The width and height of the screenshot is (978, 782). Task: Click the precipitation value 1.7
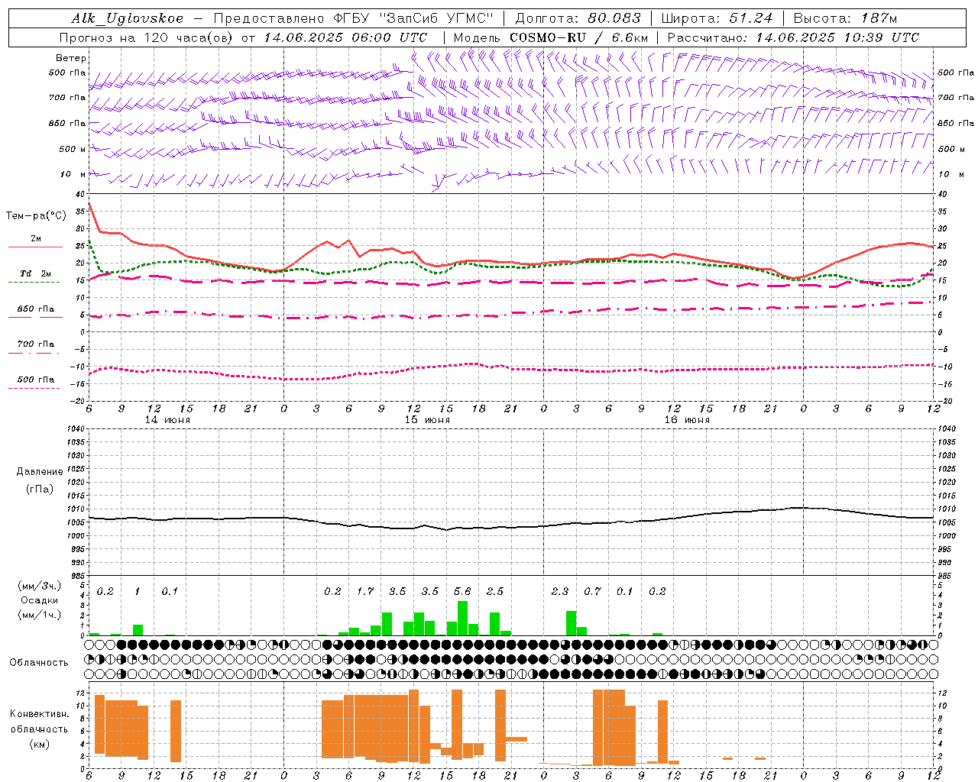(x=365, y=591)
